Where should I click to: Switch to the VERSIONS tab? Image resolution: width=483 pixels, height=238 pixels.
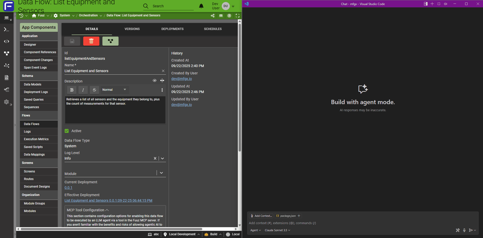132,29
